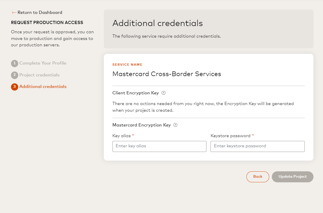Click the orange step 3 circle
Viewport: 323px width, 213px height.
pos(14,87)
